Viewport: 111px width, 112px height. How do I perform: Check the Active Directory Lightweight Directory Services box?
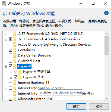[x=10, y=45]
